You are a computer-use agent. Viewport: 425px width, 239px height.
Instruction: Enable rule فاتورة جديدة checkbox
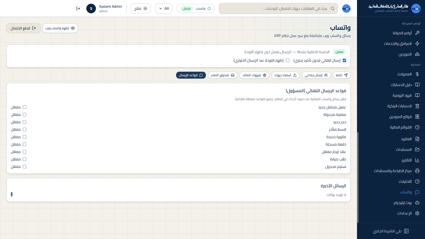point(24,137)
